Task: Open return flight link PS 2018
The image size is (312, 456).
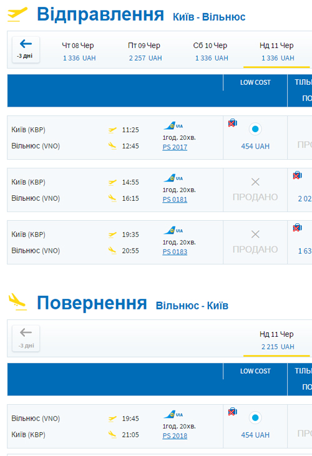Action: pos(175,436)
